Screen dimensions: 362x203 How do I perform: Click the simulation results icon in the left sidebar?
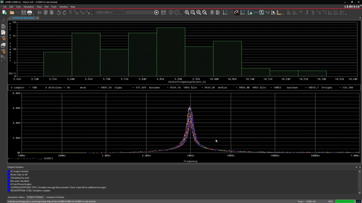tap(3, 32)
